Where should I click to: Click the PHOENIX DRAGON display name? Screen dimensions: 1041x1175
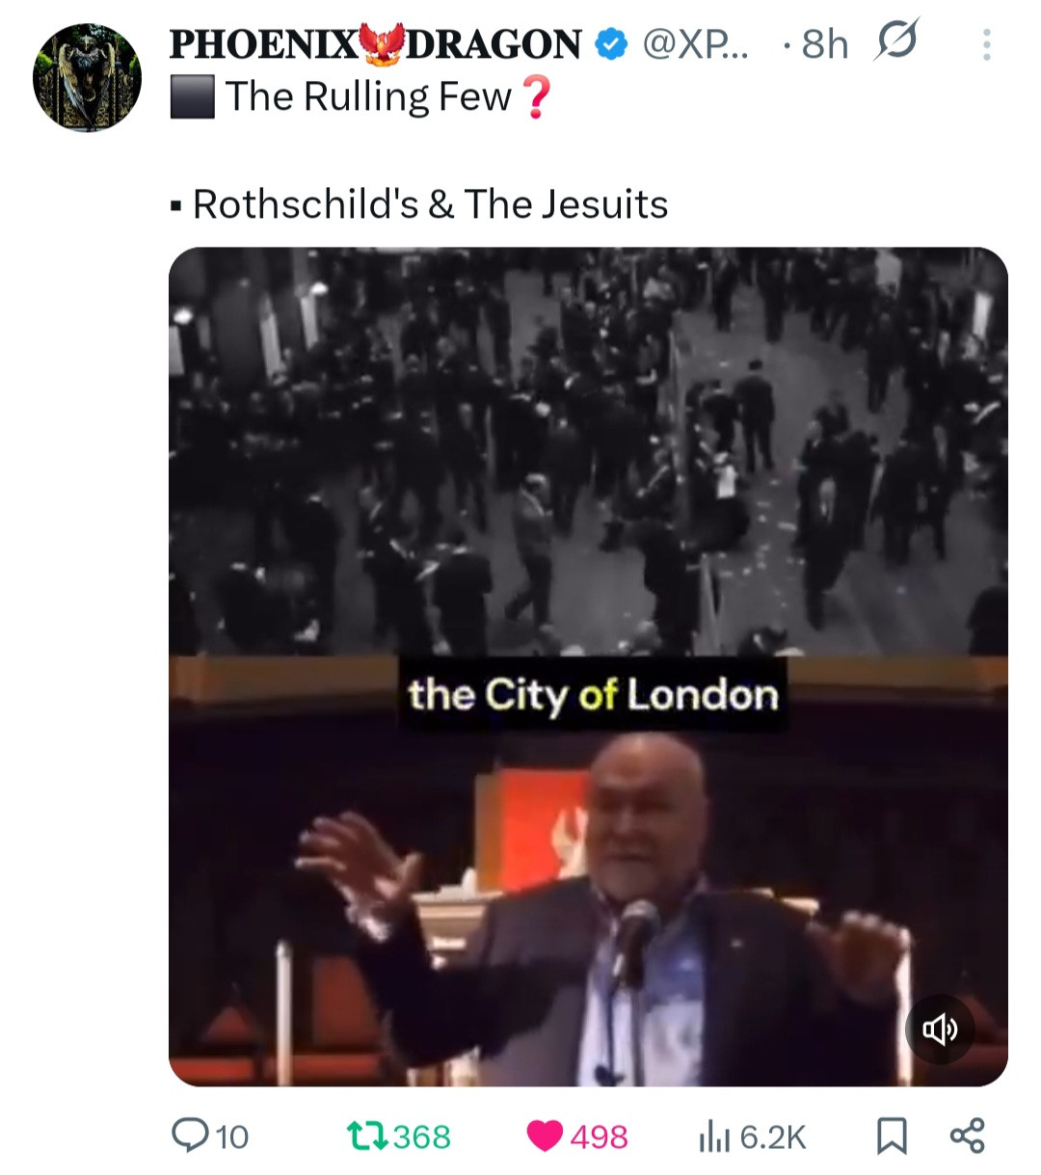(375, 44)
